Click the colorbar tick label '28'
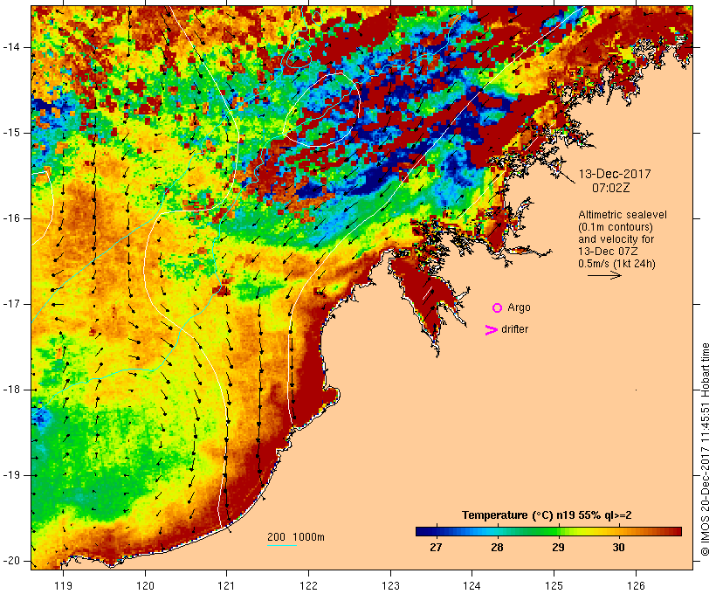Screen dimensions: 716x594 (498, 548)
